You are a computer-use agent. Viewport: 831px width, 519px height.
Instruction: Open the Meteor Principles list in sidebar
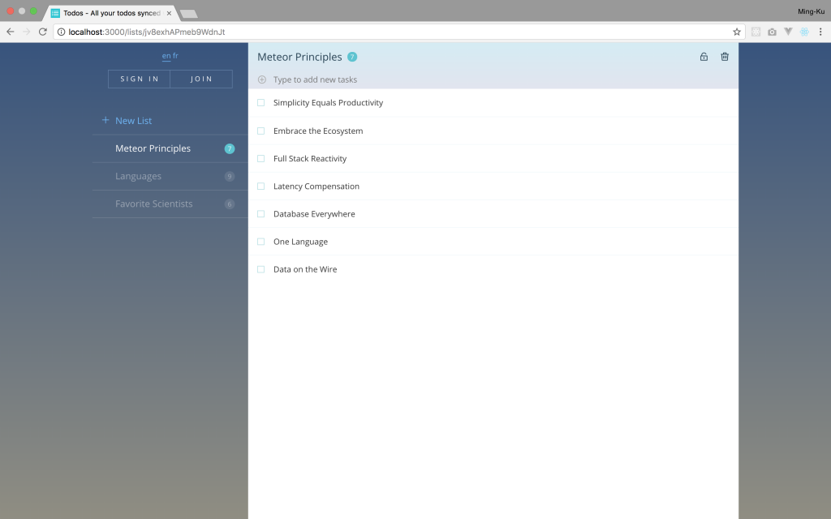170,148
